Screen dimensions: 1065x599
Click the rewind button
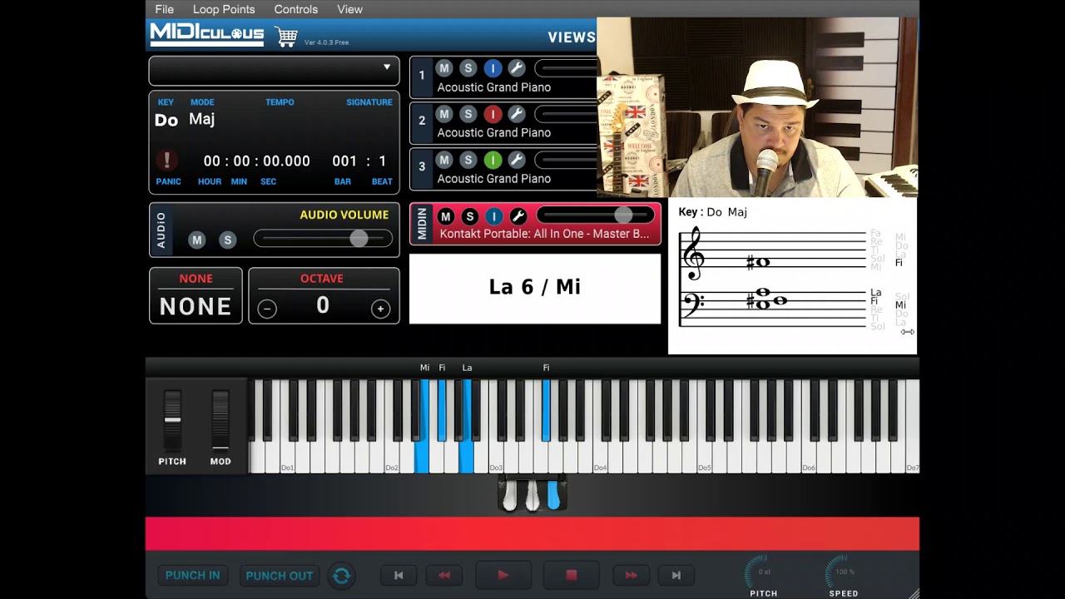pyautogui.click(x=444, y=575)
